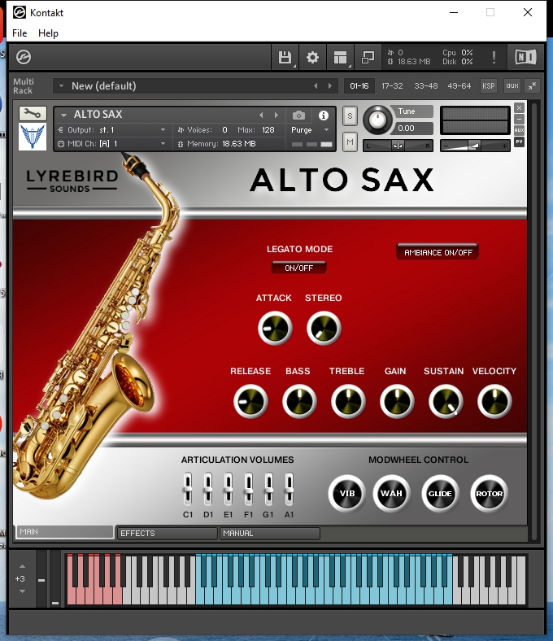
Task: Click the RELEASE knob
Action: pyautogui.click(x=250, y=402)
